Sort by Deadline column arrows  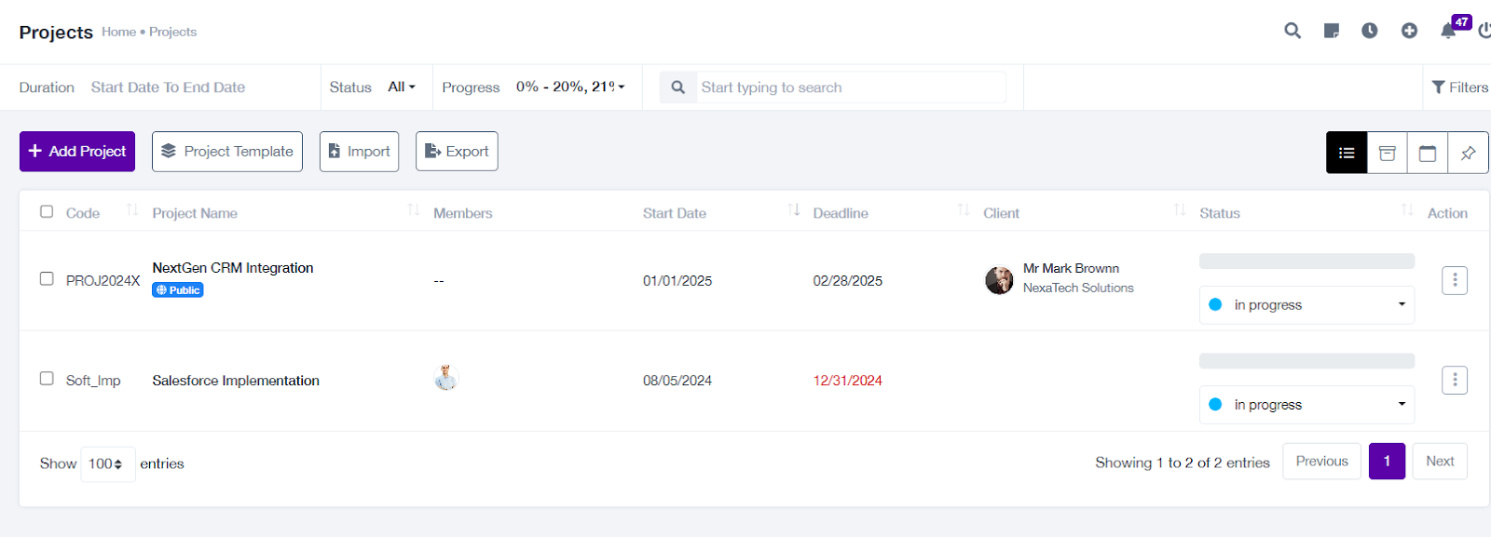(964, 210)
